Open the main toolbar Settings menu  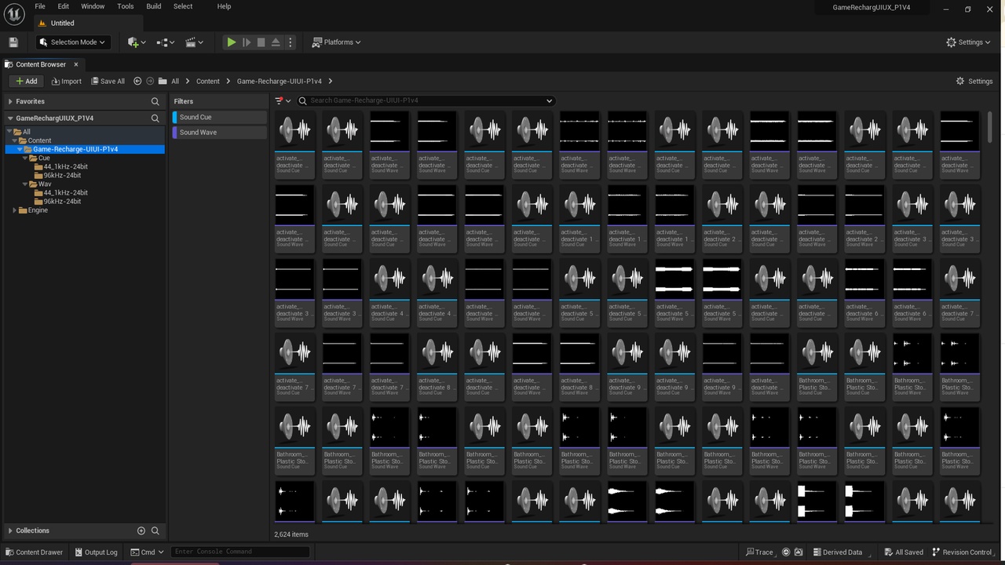pos(969,42)
